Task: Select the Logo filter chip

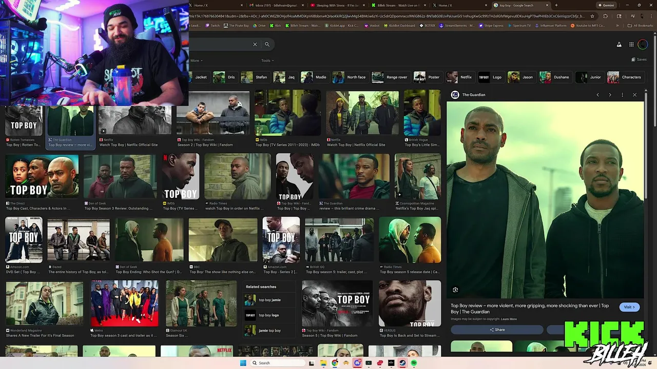Action: (x=491, y=77)
